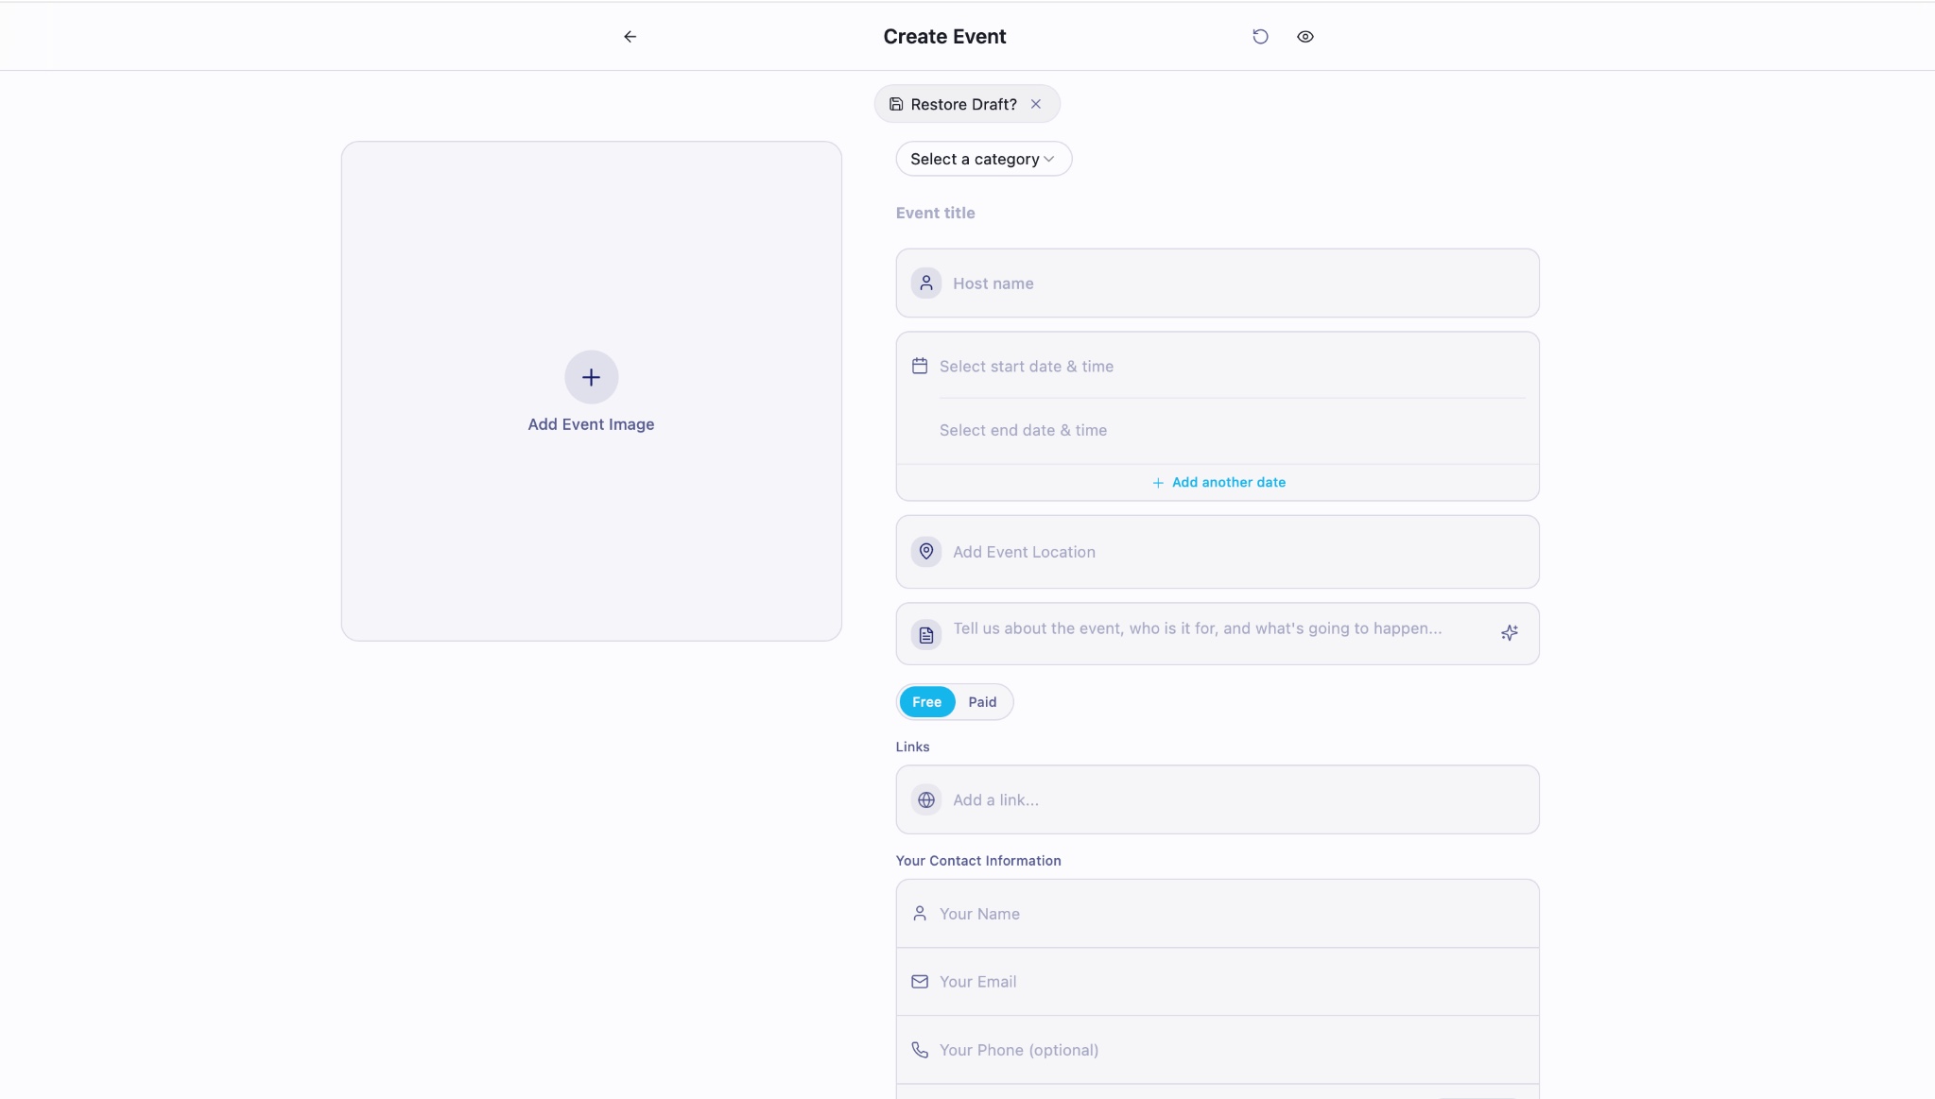Click the eye preview icon
The height and width of the screenshot is (1099, 1935).
click(1304, 37)
